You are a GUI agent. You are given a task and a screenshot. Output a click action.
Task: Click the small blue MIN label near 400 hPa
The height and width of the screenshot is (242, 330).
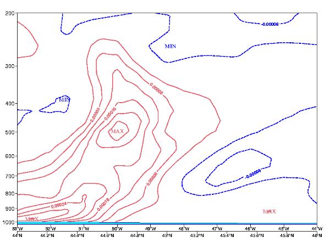tap(64, 99)
